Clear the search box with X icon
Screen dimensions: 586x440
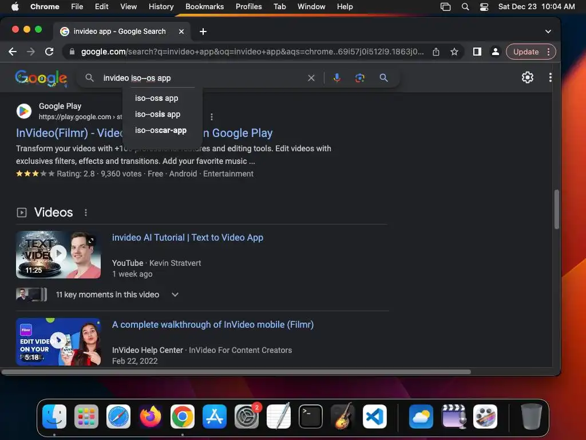tap(311, 78)
